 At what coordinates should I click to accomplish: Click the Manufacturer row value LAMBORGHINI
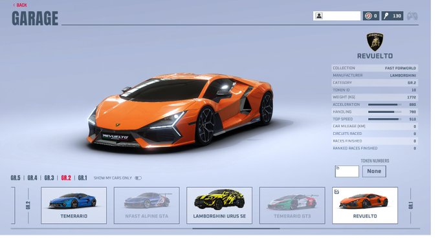tap(403, 75)
